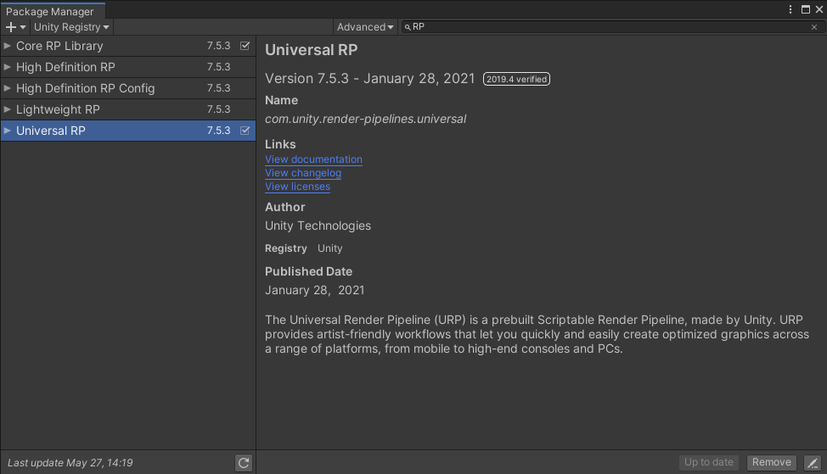Screen dimensions: 827x474
Task: Select Universal RP package row
Action: tap(128, 131)
